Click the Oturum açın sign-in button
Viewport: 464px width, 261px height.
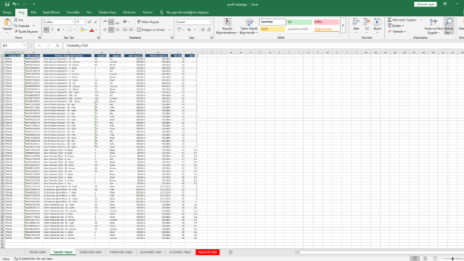tap(425, 4)
